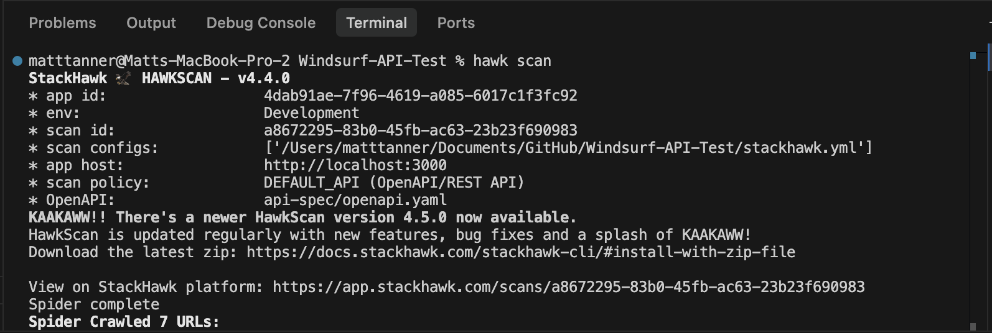Click the gray terminal scrollbar thumb at bottom

973,326
